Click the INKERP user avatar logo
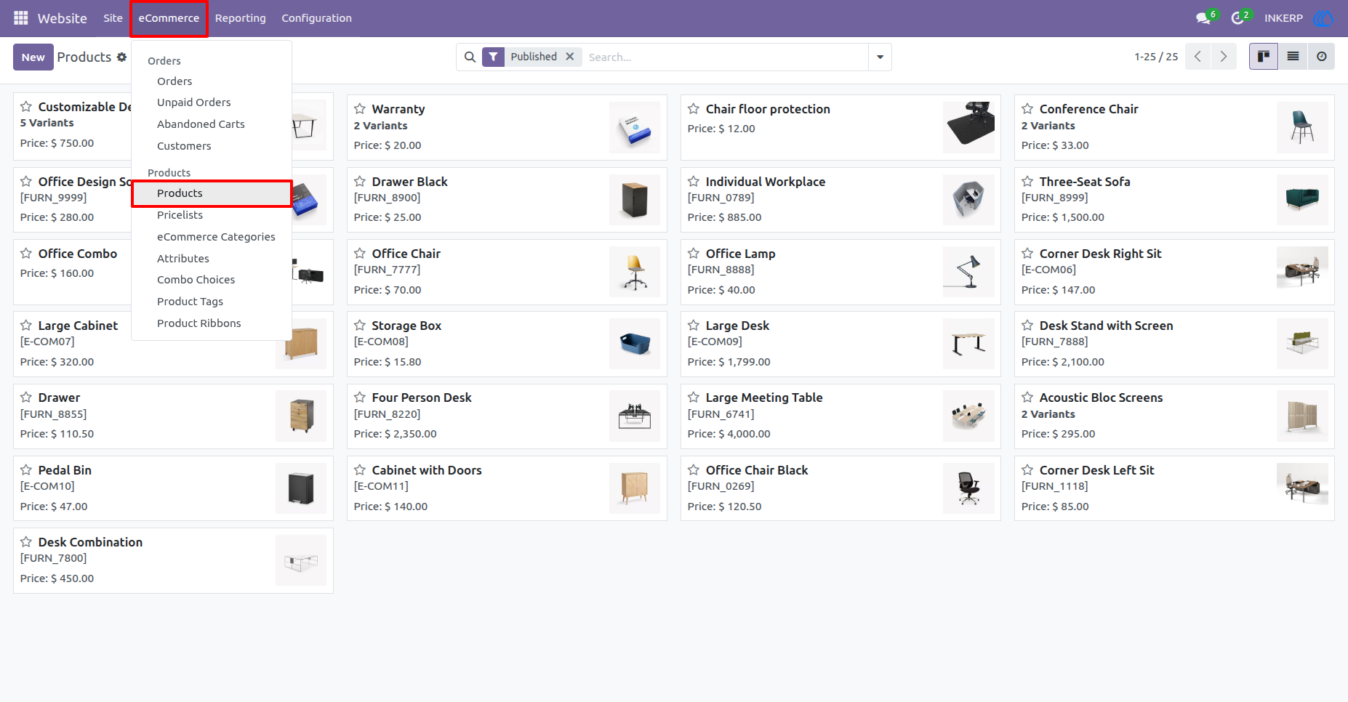The width and height of the screenshot is (1348, 702). click(1323, 18)
